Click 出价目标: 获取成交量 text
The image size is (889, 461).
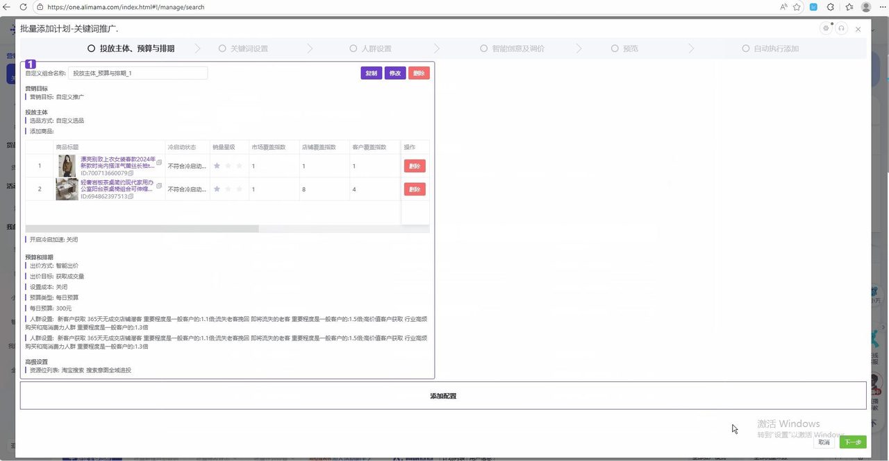click(57, 276)
